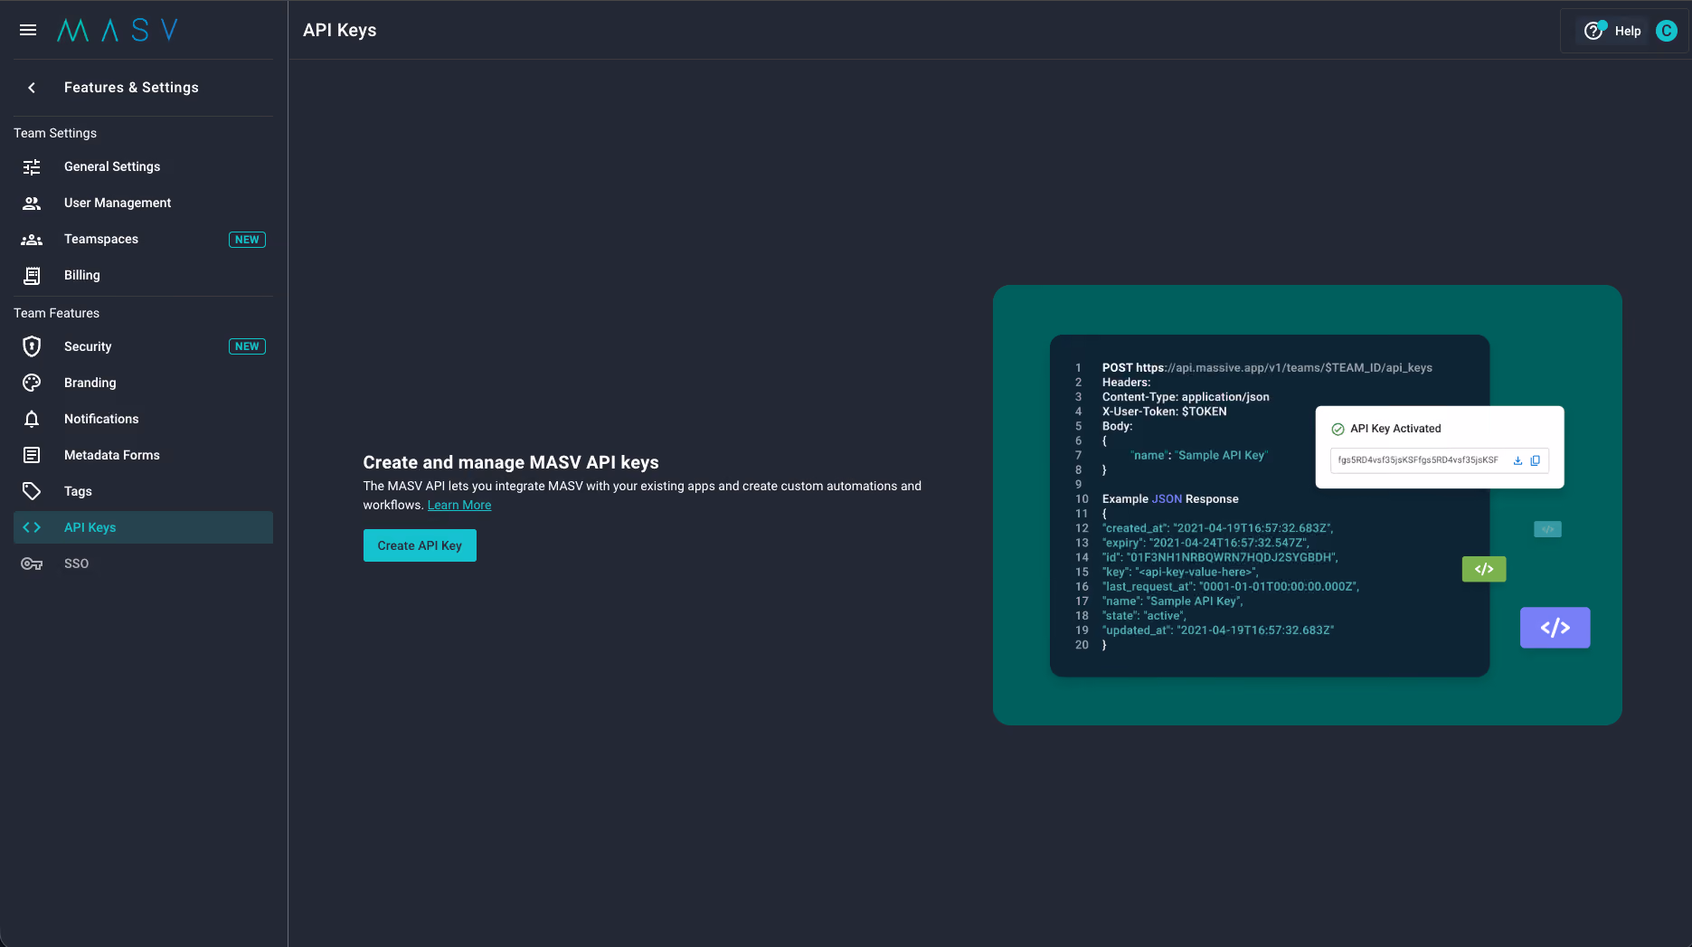Open Security menu item
The height and width of the screenshot is (947, 1692).
pyautogui.click(x=143, y=346)
